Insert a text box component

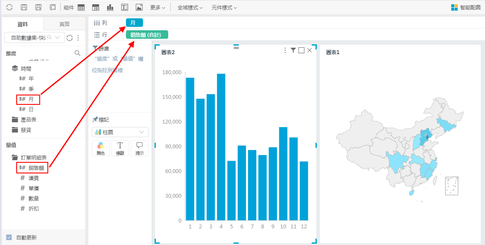(x=125, y=7)
